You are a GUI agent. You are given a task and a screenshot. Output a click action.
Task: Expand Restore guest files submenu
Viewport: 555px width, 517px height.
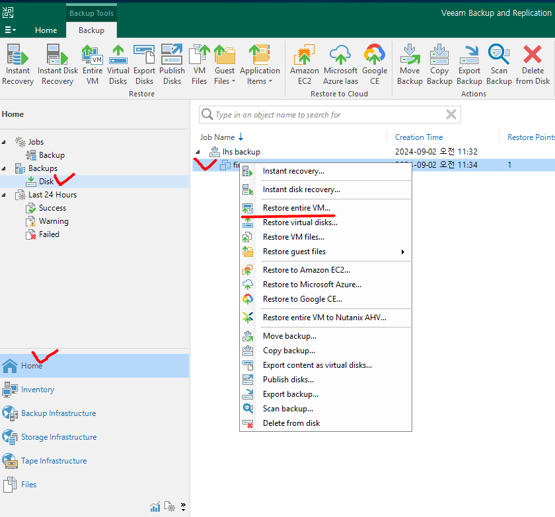326,252
